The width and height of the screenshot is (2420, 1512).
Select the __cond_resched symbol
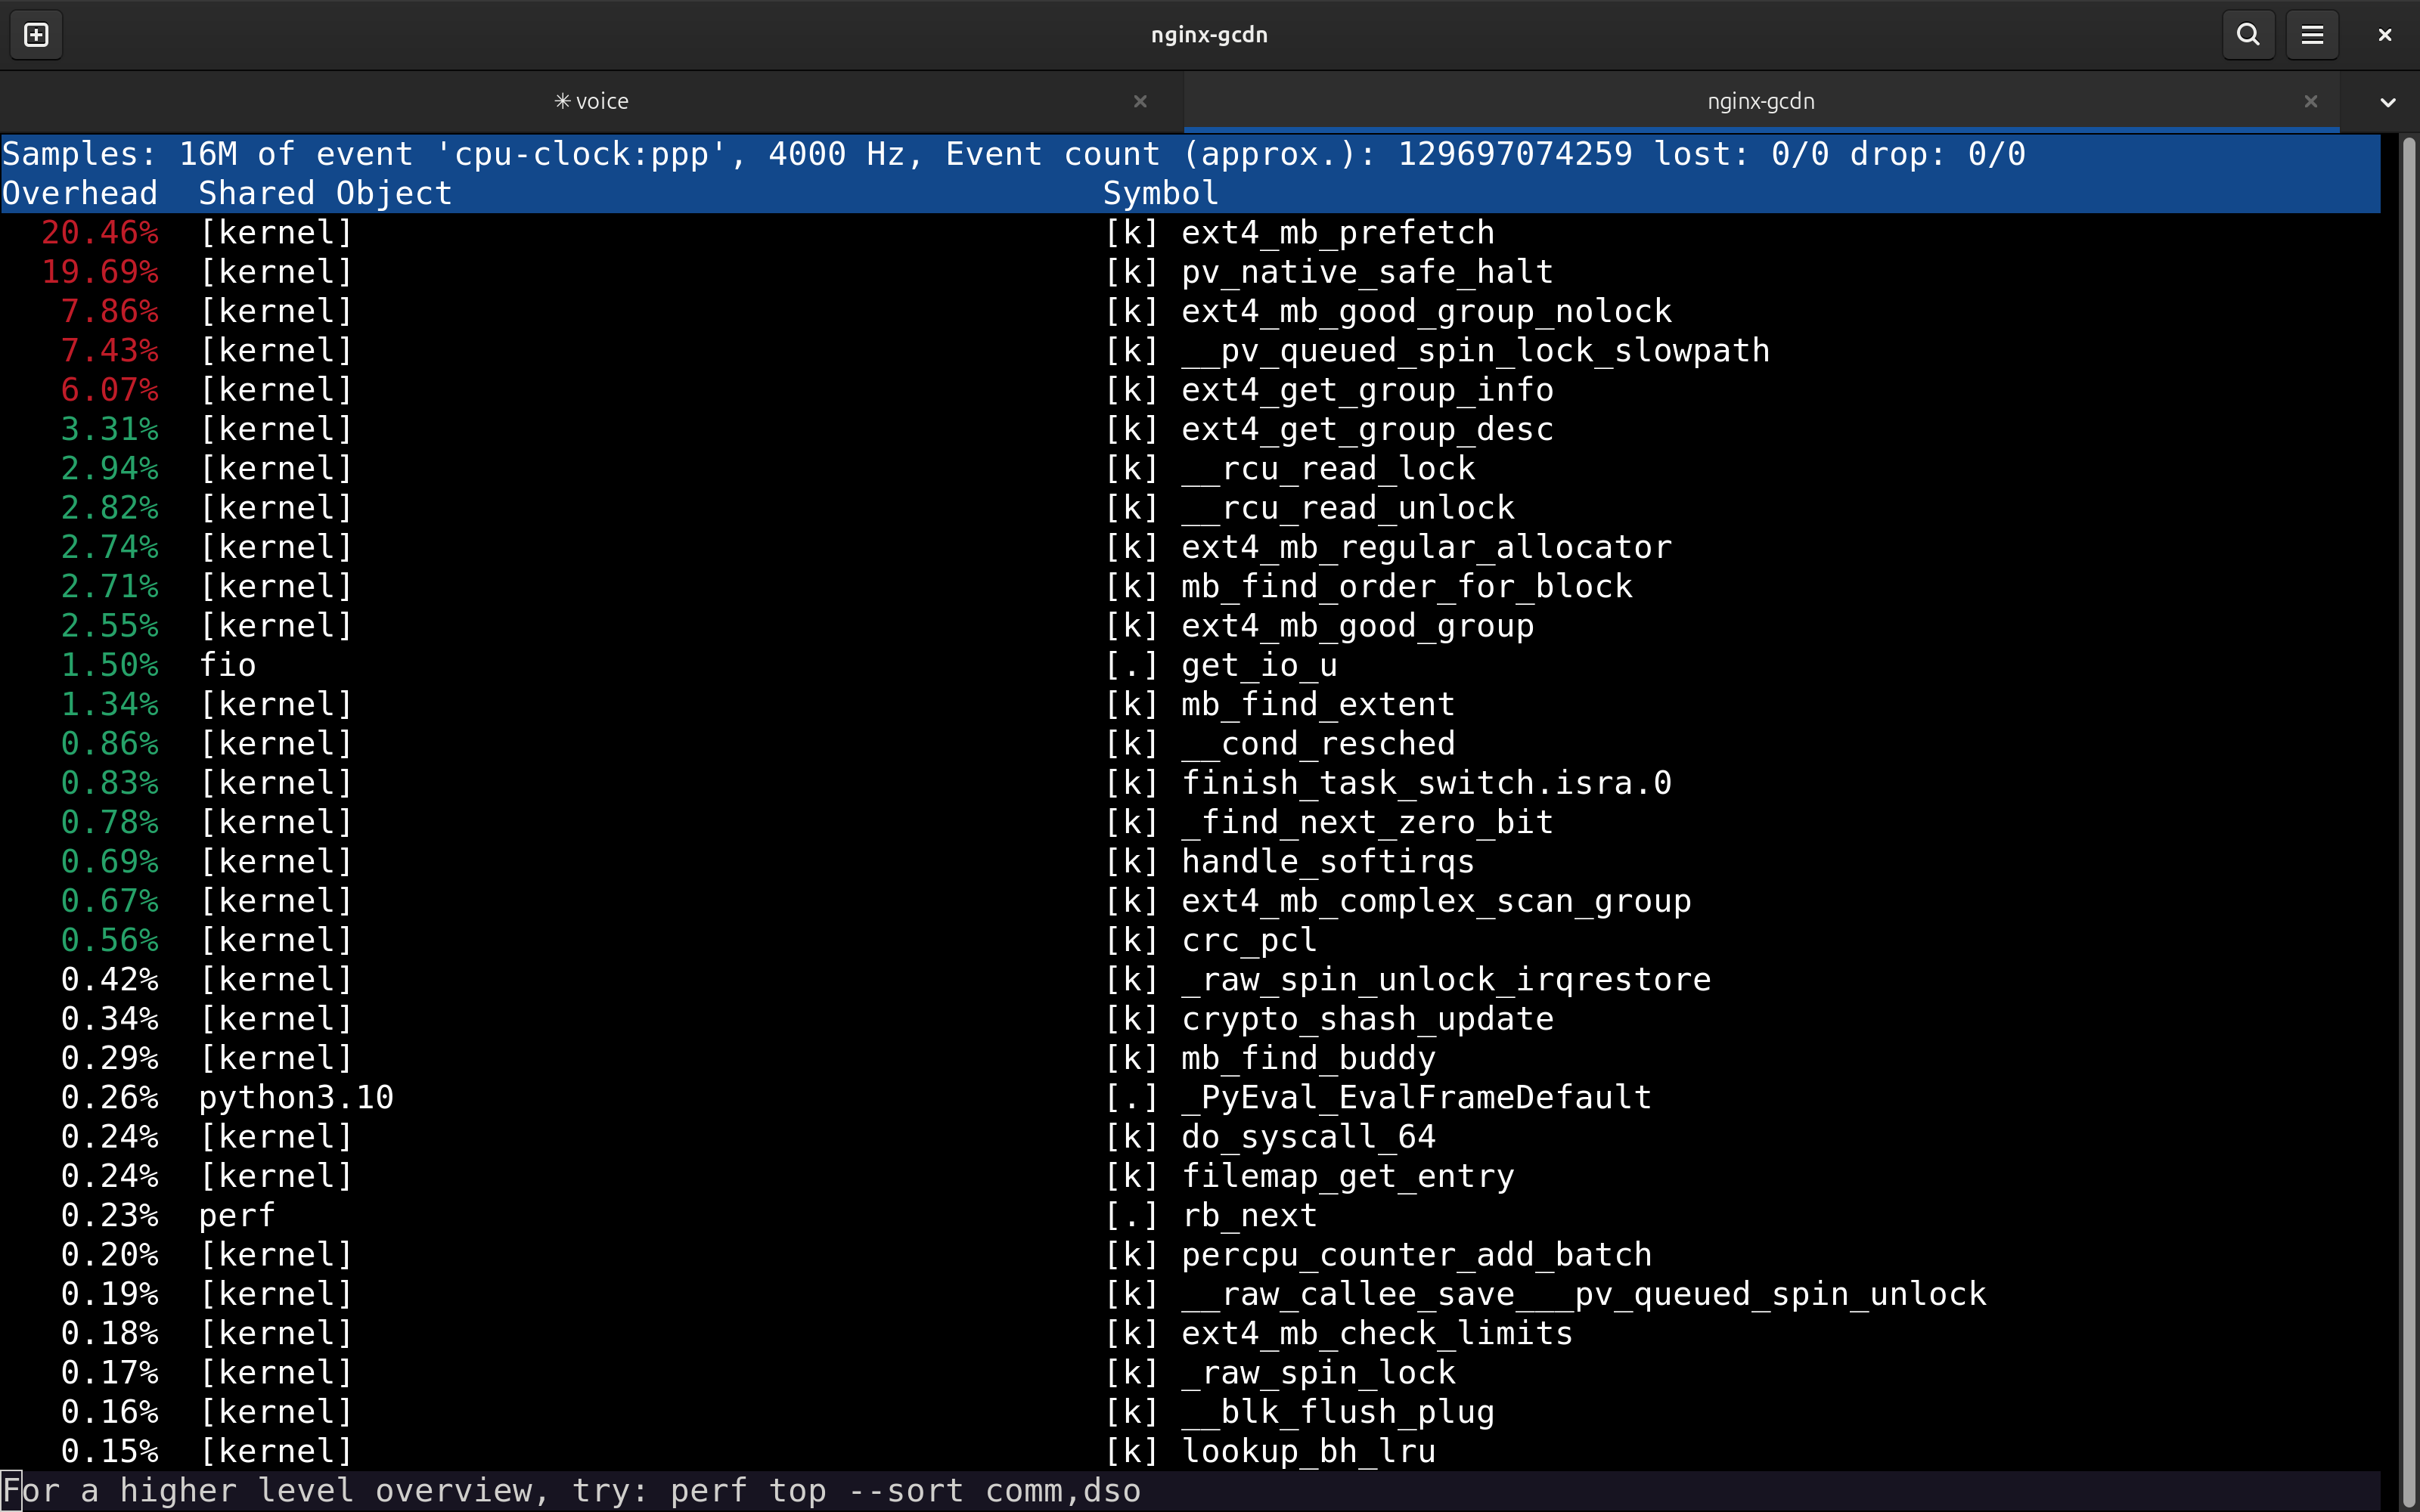[x=1318, y=744]
